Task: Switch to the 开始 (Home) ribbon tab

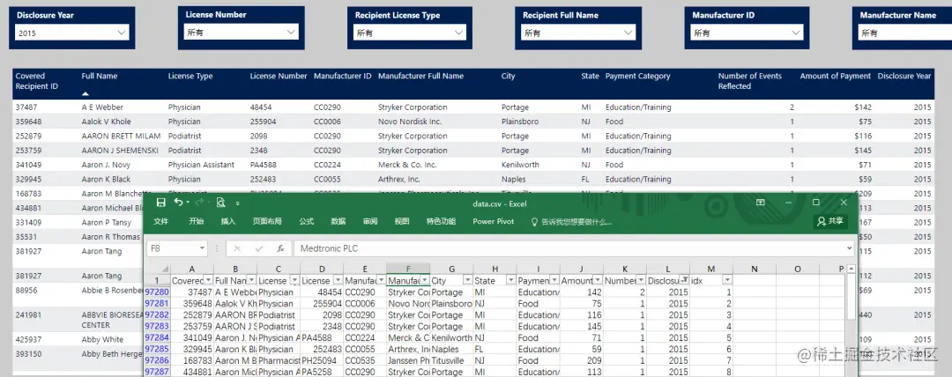Action: click(x=196, y=222)
